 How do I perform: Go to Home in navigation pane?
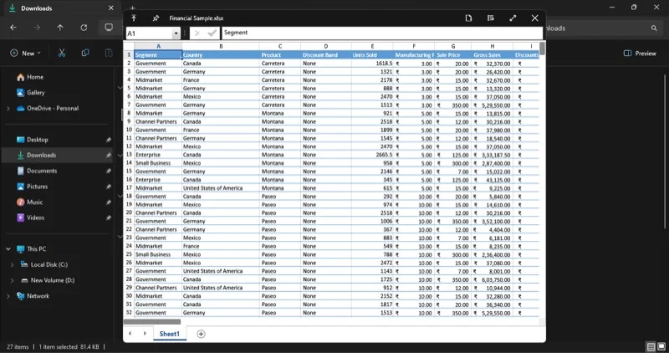[35, 77]
